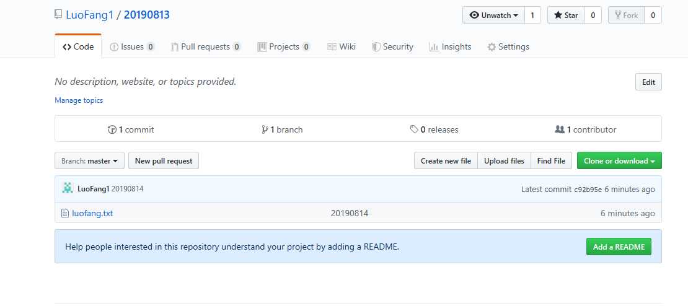Screen dimensions: 688x306
Task: Click the branch icon beside 1 branch
Action: click(x=265, y=129)
